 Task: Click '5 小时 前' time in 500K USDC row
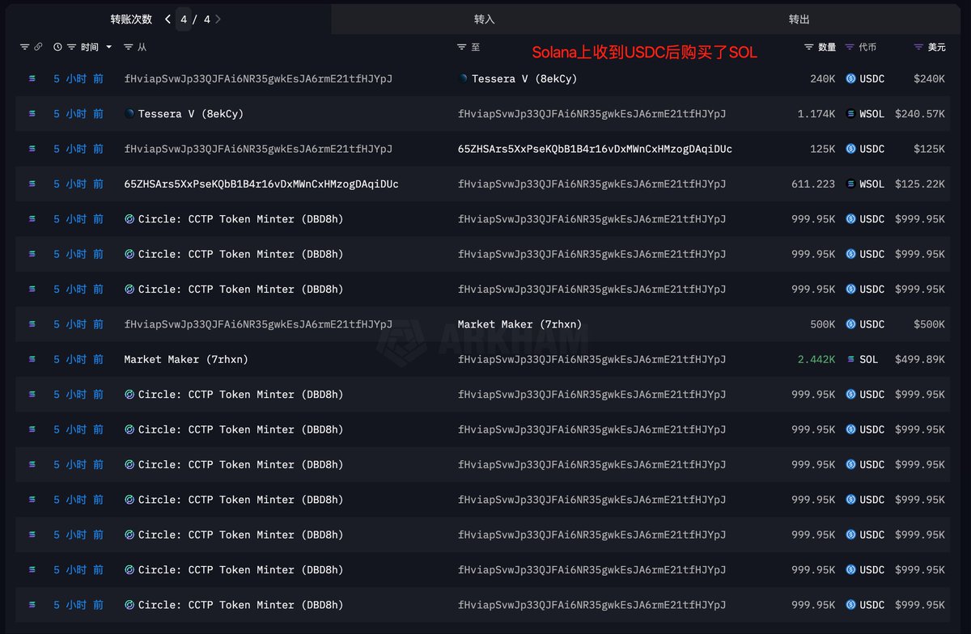pos(78,324)
